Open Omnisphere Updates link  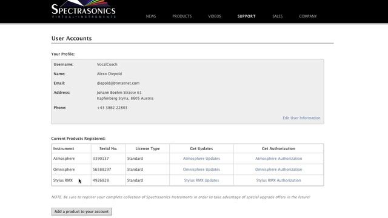[x=201, y=170]
